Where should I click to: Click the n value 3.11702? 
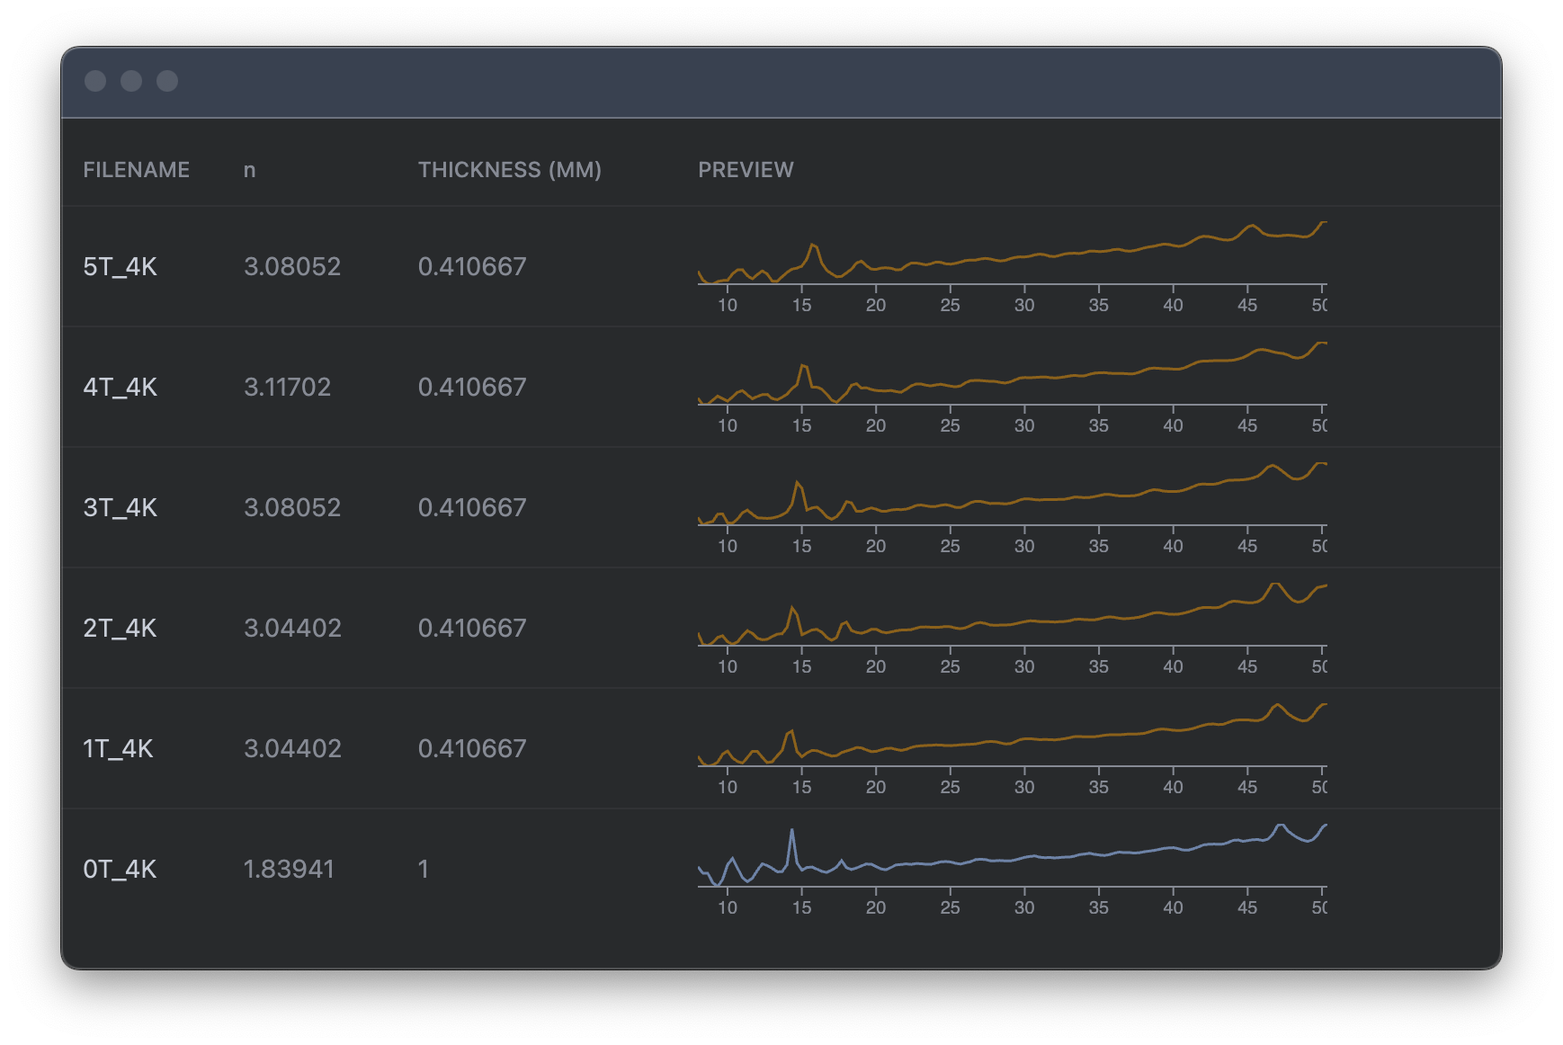[287, 387]
